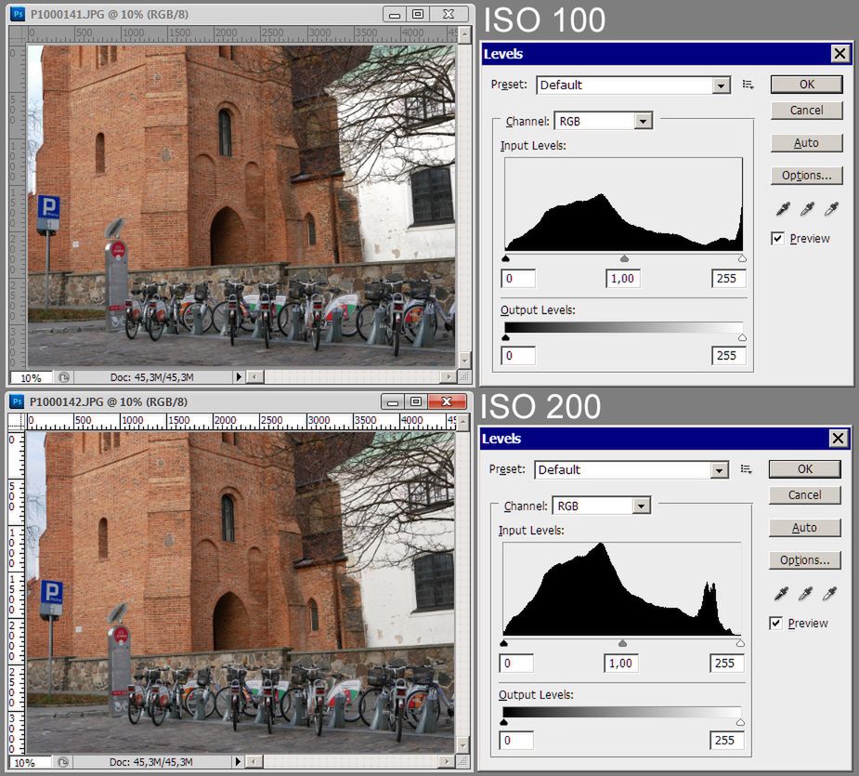Click status bar info icon in P1000141.JPG window
The height and width of the screenshot is (776, 859).
tap(64, 377)
